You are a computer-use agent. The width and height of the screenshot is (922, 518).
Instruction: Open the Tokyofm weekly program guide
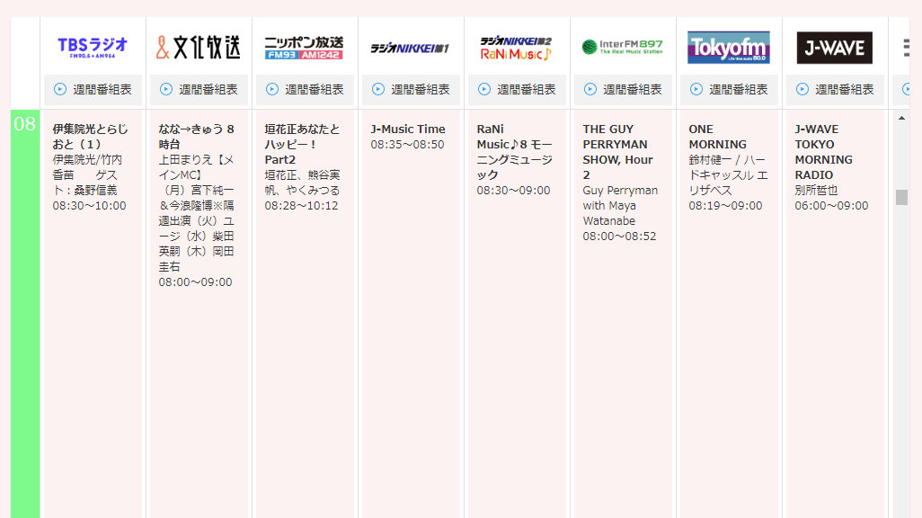coord(728,88)
